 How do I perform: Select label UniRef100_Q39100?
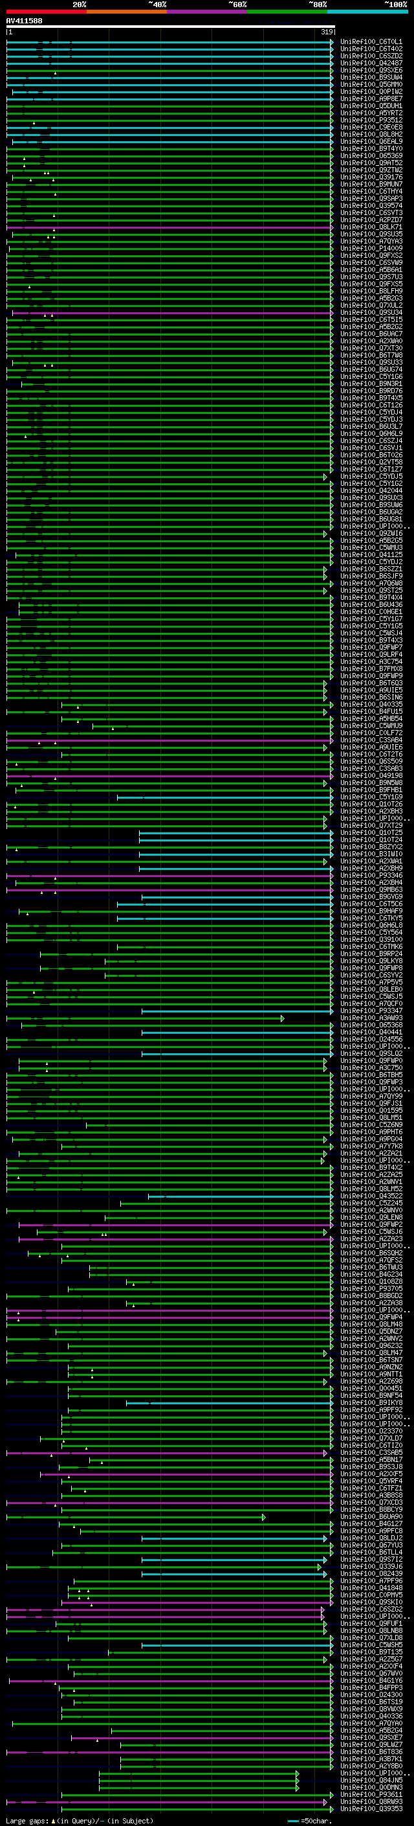coord(371,939)
